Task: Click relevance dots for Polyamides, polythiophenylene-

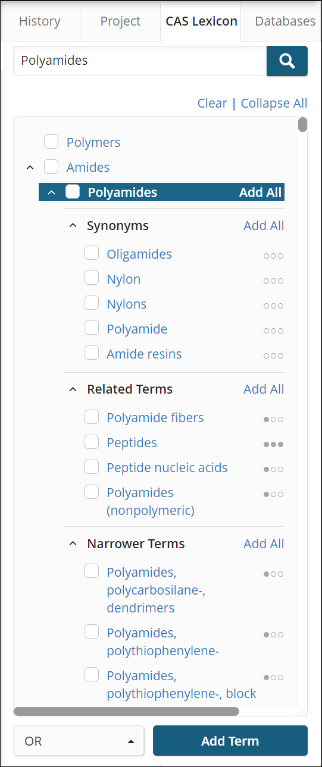Action: click(273, 634)
